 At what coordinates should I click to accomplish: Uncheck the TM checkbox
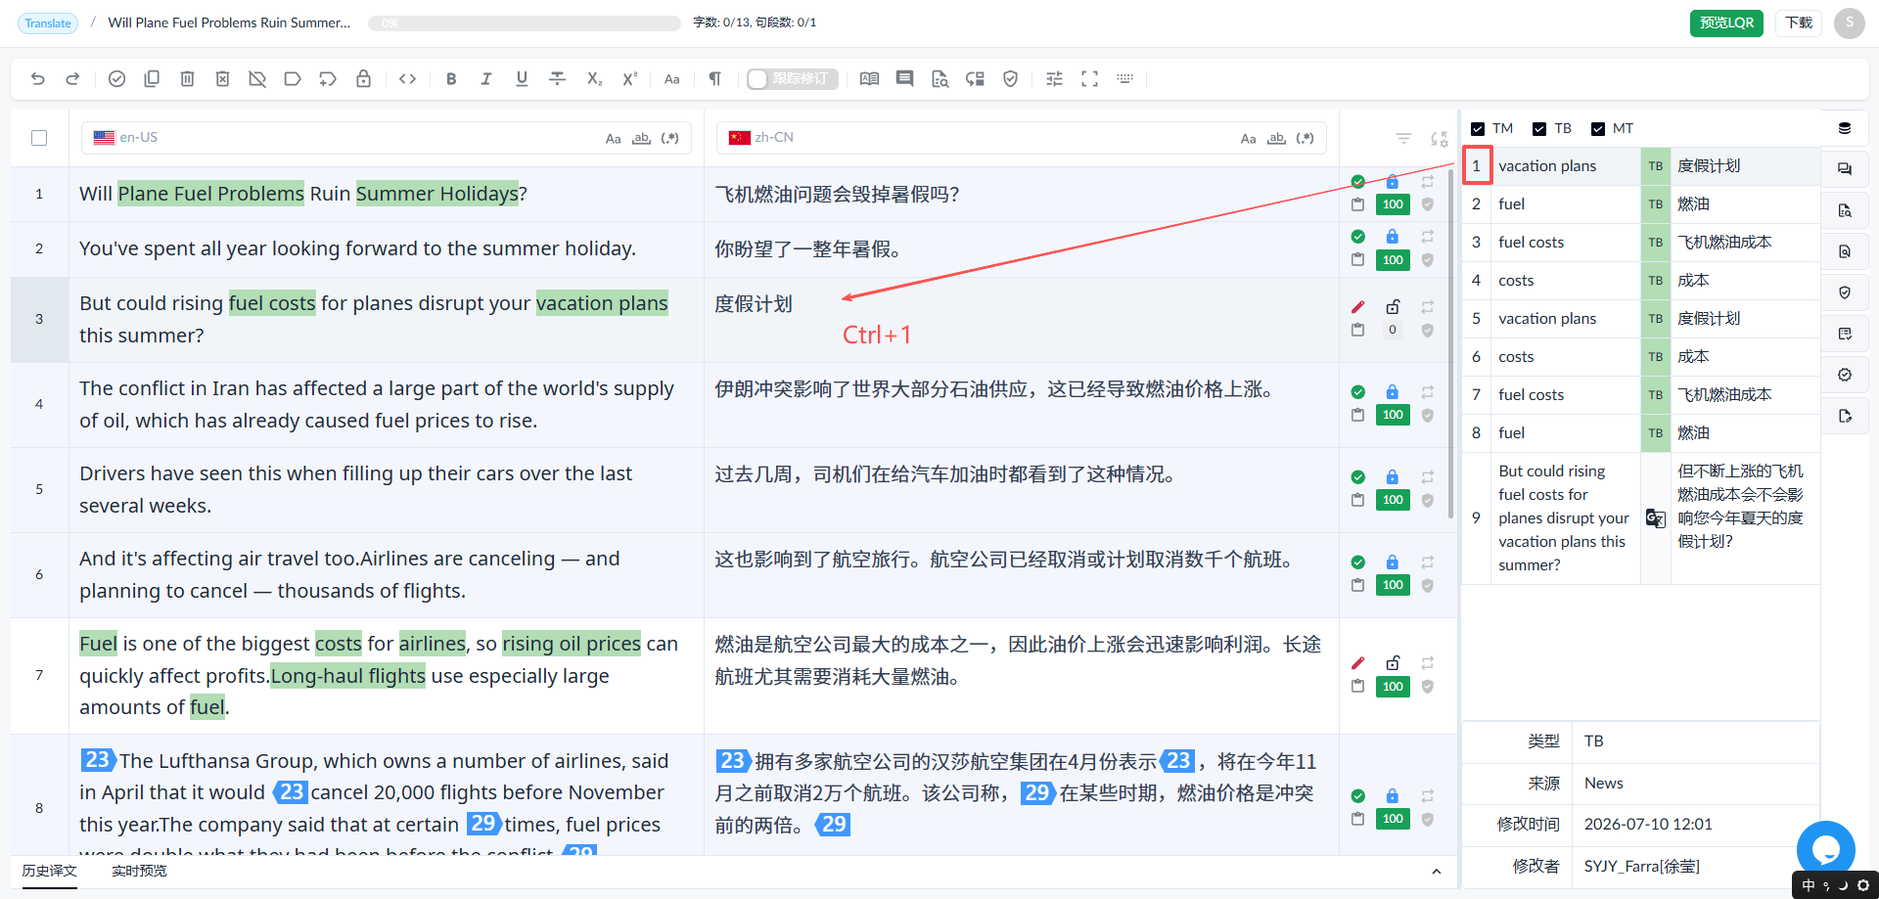coord(1478,129)
